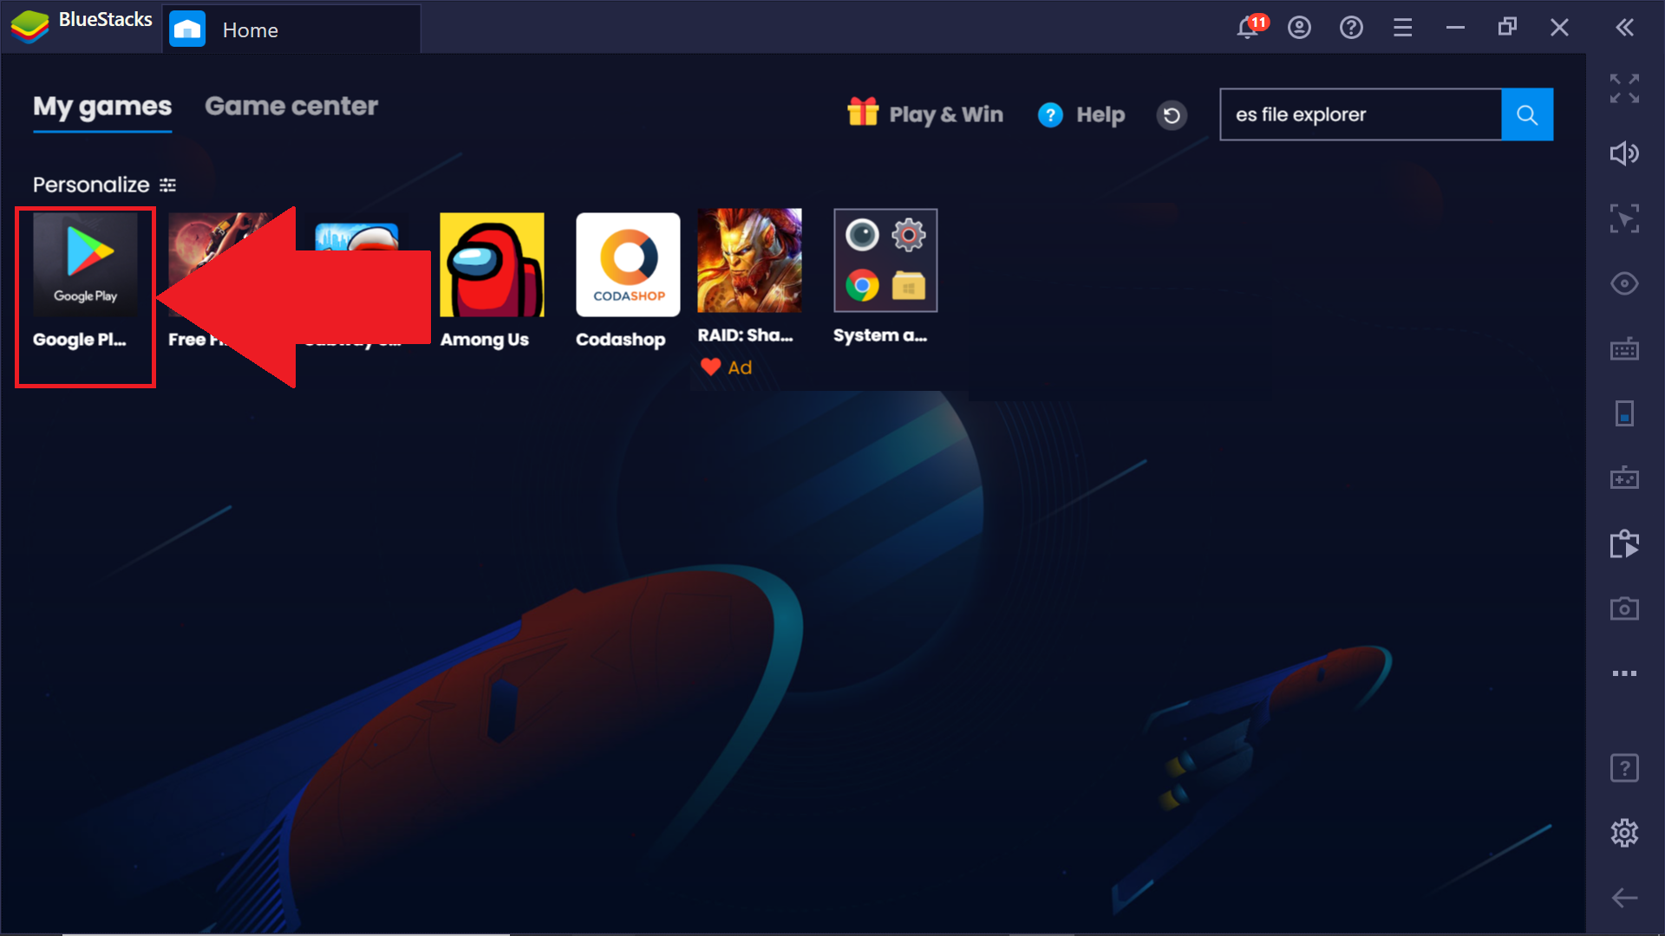Open the Google Play Store app
The image size is (1665, 936).
[x=85, y=264]
